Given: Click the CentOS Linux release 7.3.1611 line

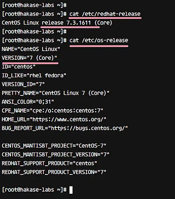Looking at the screenshot, I should pyautogui.click(x=57, y=23).
